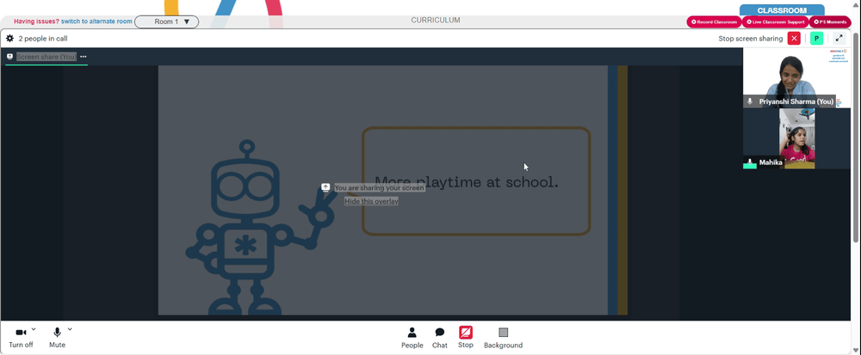The width and height of the screenshot is (861, 355).
Task: Stop screen share from bottom toolbar
Action: click(466, 338)
